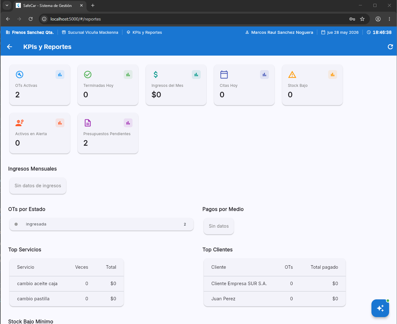Click the calendar icon beside jue 28 may 2026
397x324 pixels.
click(323, 32)
